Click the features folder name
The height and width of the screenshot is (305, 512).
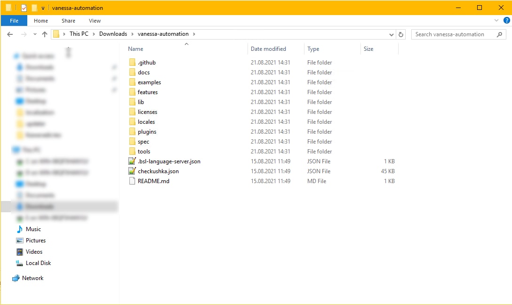[x=148, y=92]
